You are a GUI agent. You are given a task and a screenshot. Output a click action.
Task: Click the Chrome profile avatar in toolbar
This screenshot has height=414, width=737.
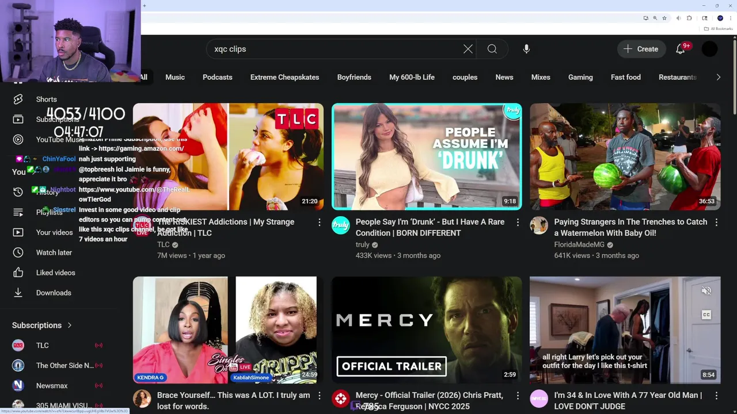[720, 18]
